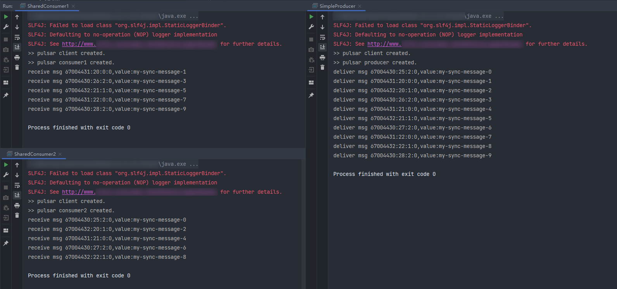Toggle scroll-to-end in SimpleProducer console

coord(322,47)
